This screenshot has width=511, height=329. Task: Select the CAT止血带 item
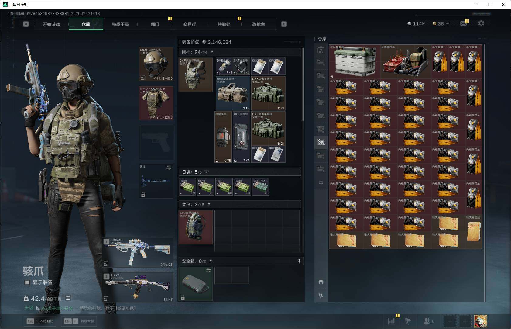pos(242,66)
